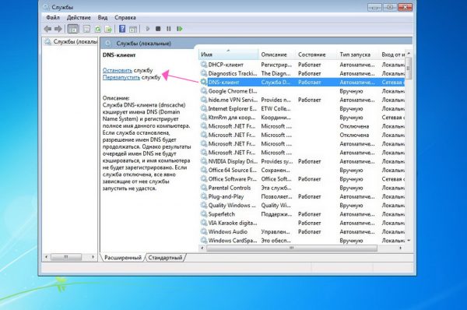This screenshot has width=467, height=310.
Task: Restart service with the green restart toolbar button
Action: [180, 29]
